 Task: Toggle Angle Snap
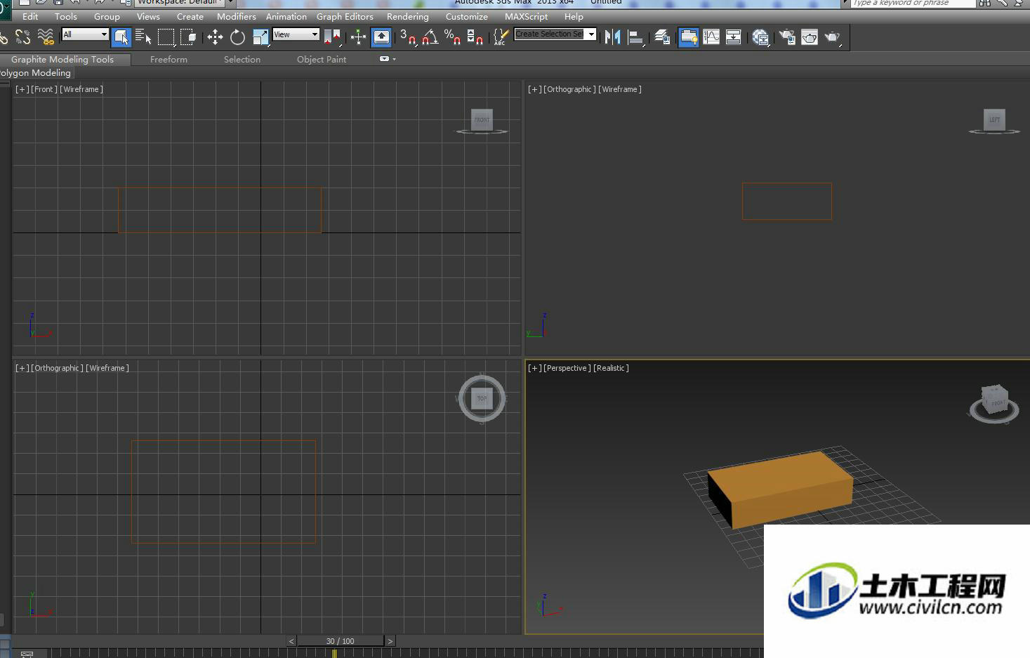[x=430, y=37]
